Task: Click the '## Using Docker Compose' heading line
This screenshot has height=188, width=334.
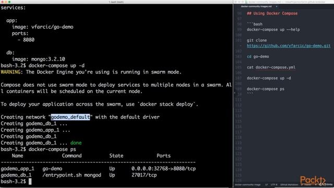Action: point(272,14)
